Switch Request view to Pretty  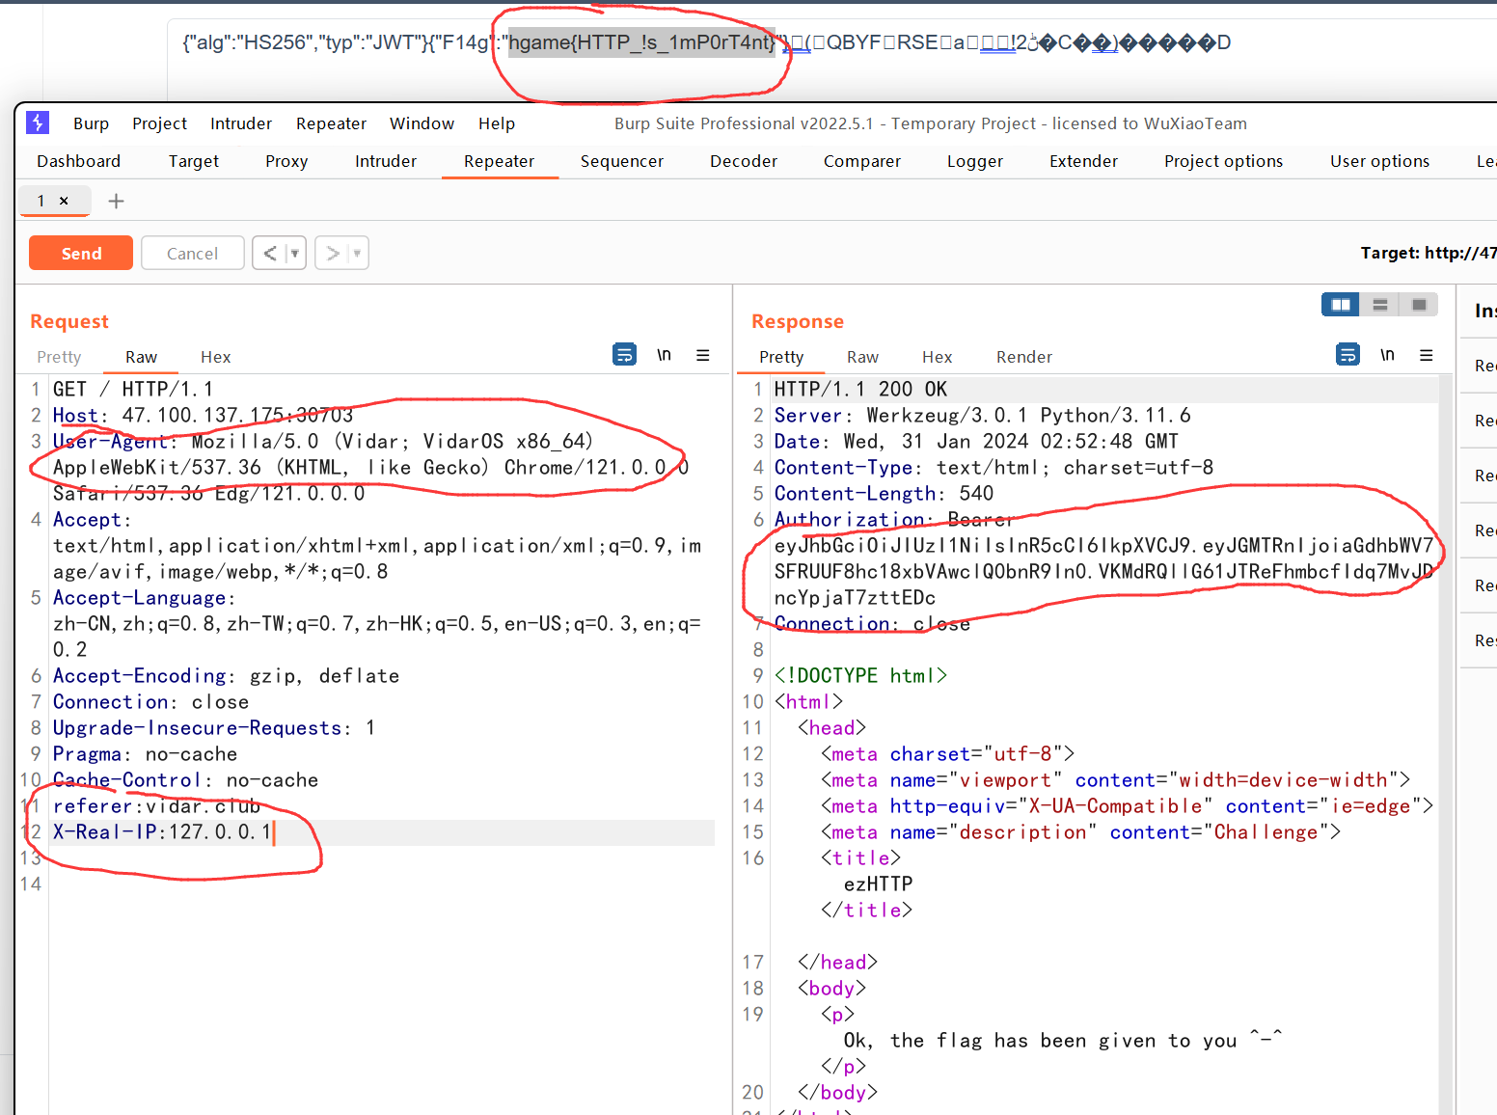tap(59, 357)
